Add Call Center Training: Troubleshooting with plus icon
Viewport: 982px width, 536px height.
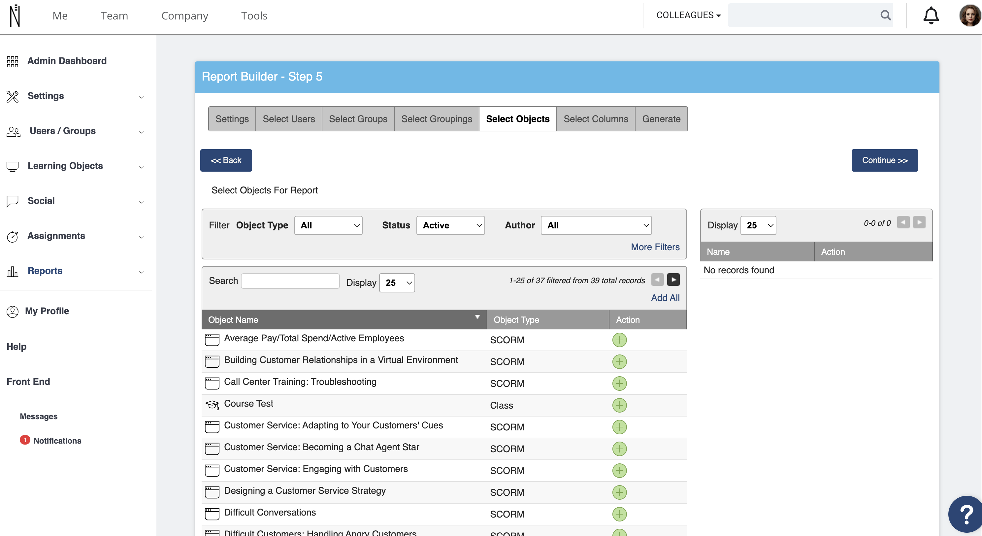[x=619, y=383]
